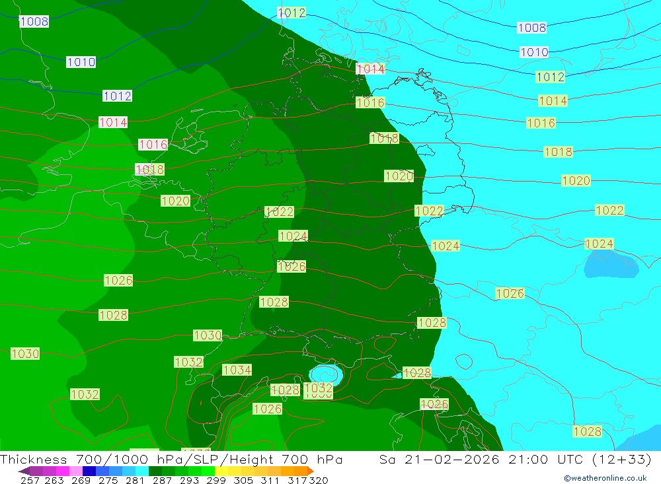Select the dark navy blue legend swatch

89,471
